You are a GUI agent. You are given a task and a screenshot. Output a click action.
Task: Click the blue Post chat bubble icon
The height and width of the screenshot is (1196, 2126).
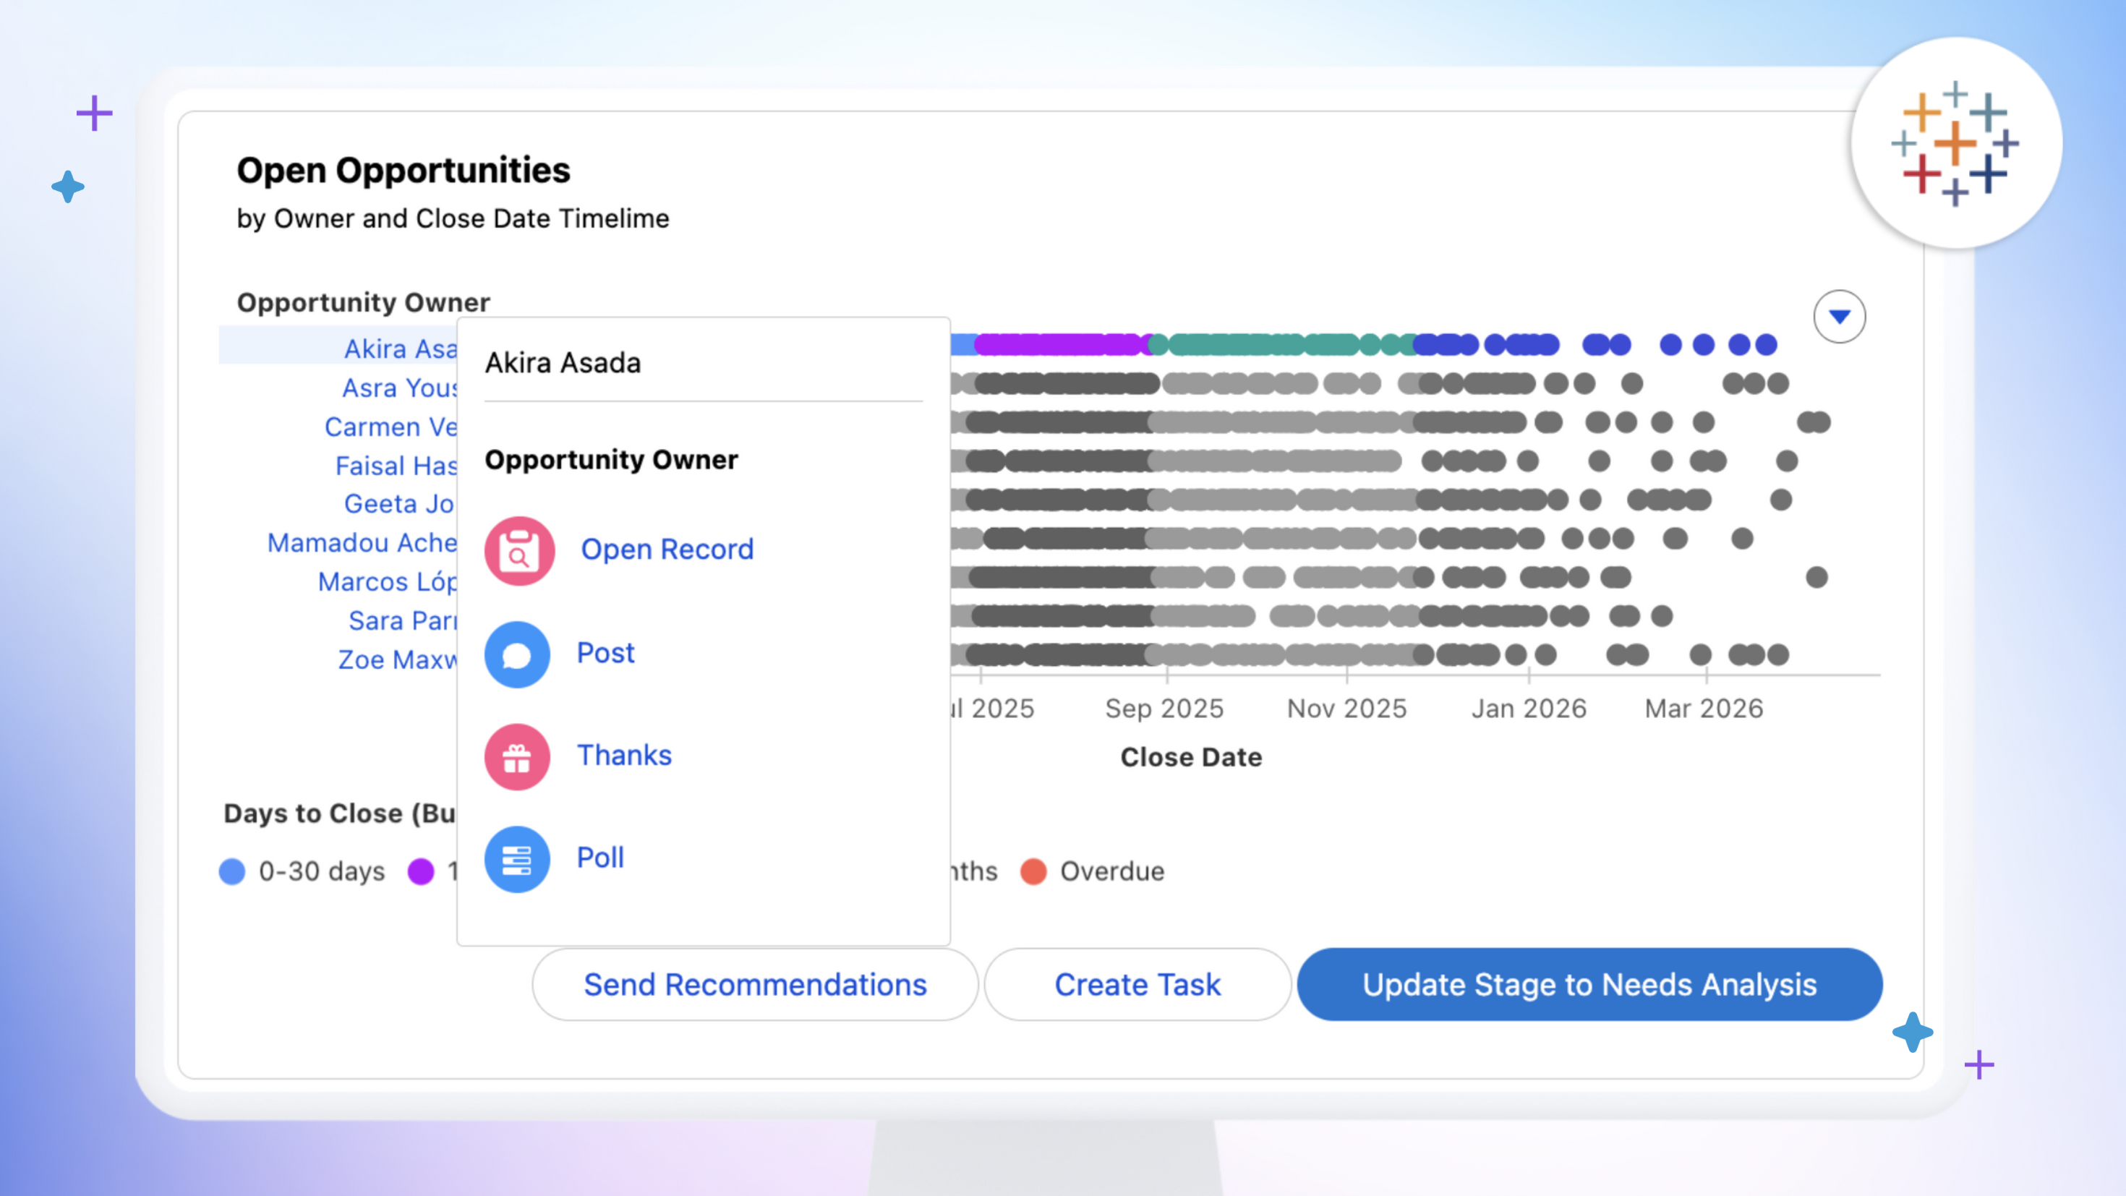pyautogui.click(x=518, y=654)
